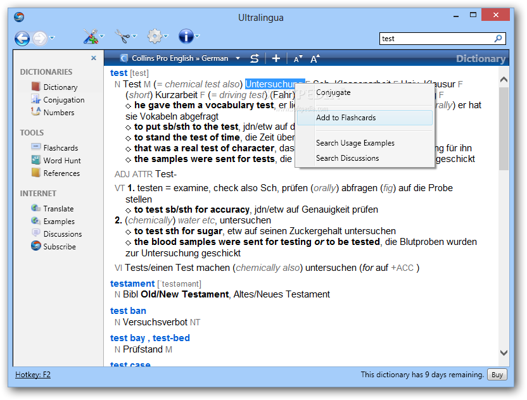Click the scrollbar down arrow
This screenshot has width=527, height=400.
coord(504,353)
